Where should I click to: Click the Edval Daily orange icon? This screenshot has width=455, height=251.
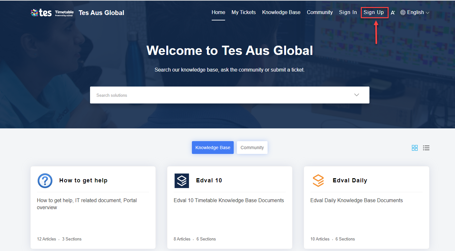(318, 181)
